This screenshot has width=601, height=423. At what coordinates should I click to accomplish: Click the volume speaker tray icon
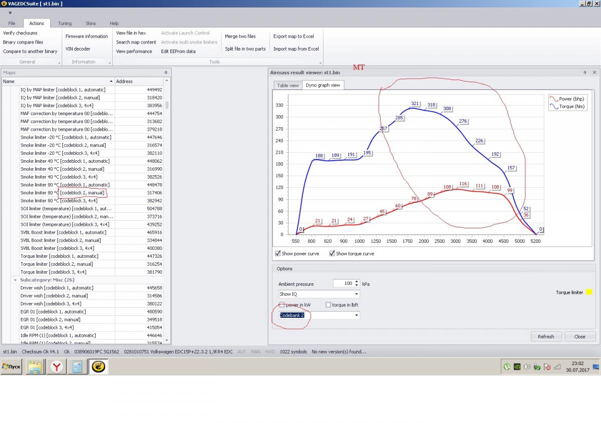pyautogui.click(x=527, y=367)
